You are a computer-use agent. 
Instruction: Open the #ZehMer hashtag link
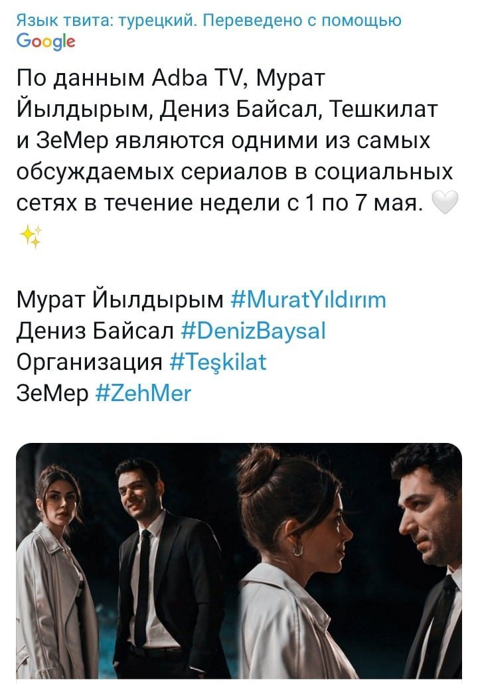pyautogui.click(x=143, y=394)
